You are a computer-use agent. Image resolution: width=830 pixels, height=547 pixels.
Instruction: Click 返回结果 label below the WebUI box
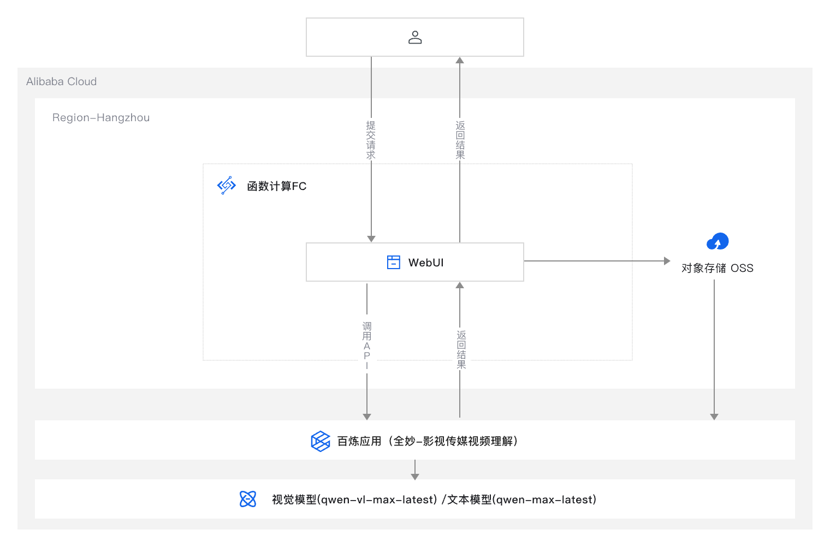(461, 350)
